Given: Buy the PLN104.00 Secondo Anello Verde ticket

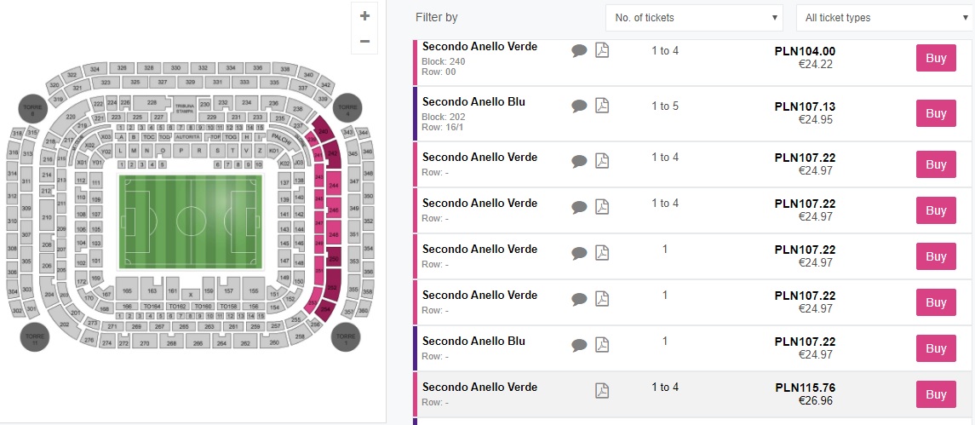Looking at the screenshot, I should coord(936,59).
